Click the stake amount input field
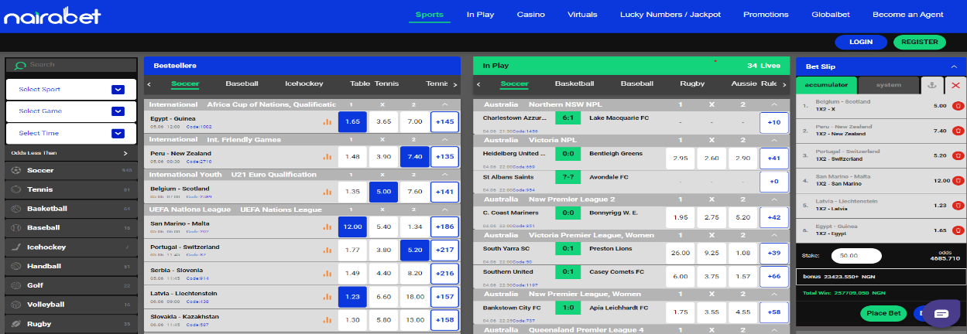 pyautogui.click(x=856, y=256)
